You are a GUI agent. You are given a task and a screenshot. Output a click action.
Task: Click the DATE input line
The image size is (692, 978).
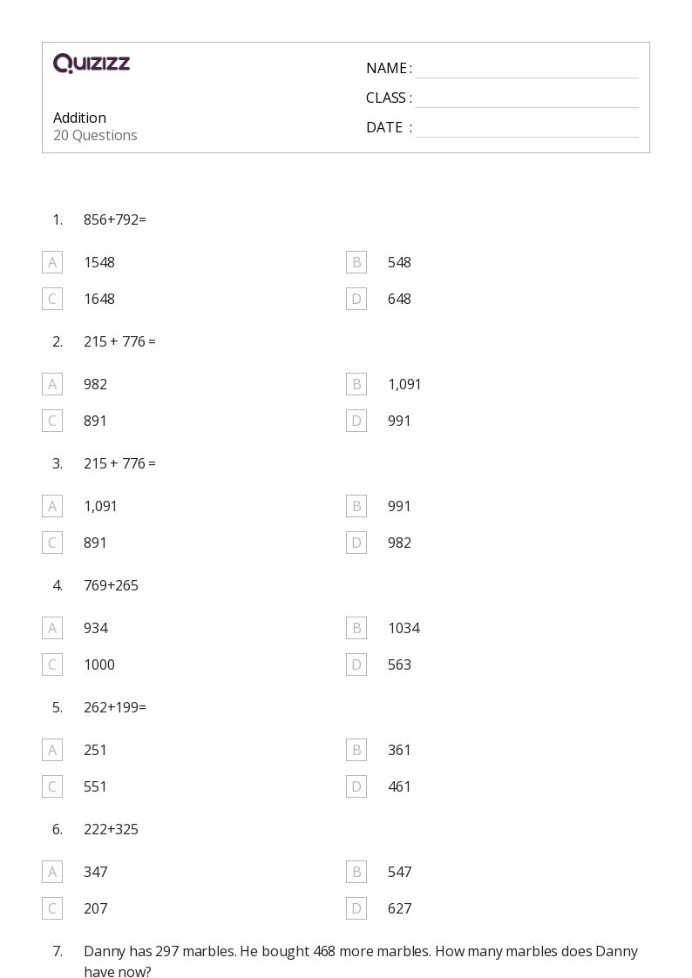(x=527, y=129)
